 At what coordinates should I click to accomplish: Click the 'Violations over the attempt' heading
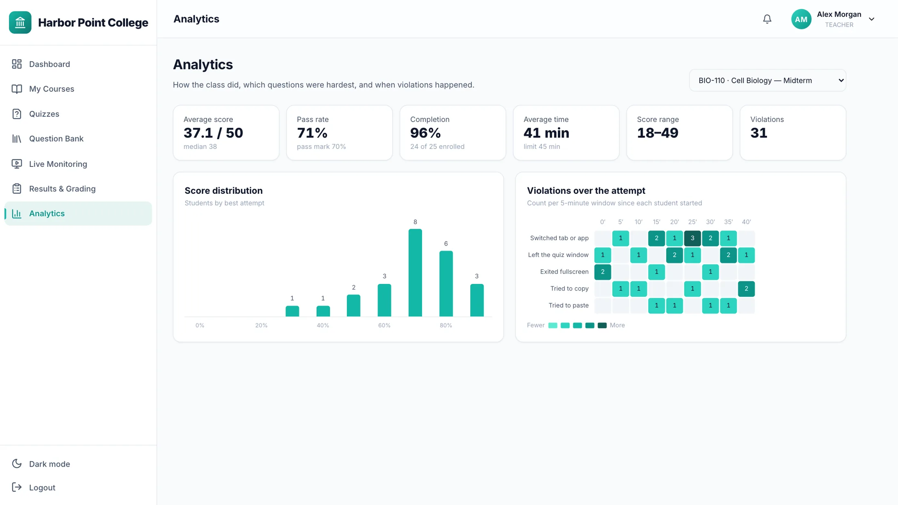coord(586,190)
